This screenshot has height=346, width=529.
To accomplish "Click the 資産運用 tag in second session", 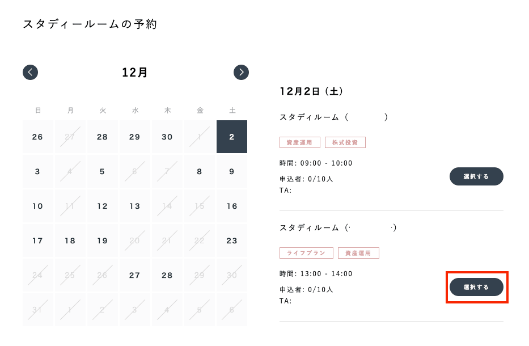I will [358, 253].
